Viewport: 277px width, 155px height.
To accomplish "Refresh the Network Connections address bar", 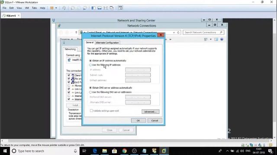I will pos(178,33).
